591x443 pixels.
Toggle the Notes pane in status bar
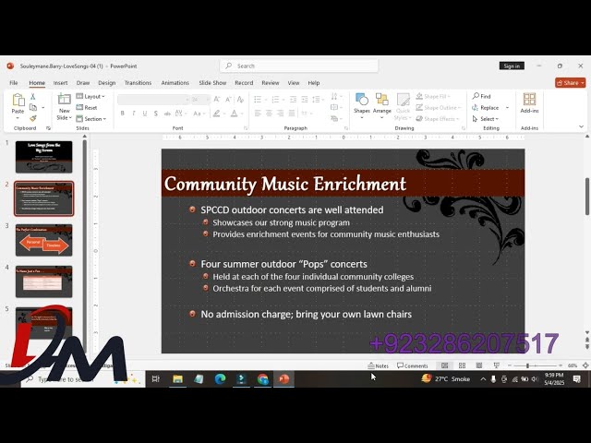click(378, 365)
